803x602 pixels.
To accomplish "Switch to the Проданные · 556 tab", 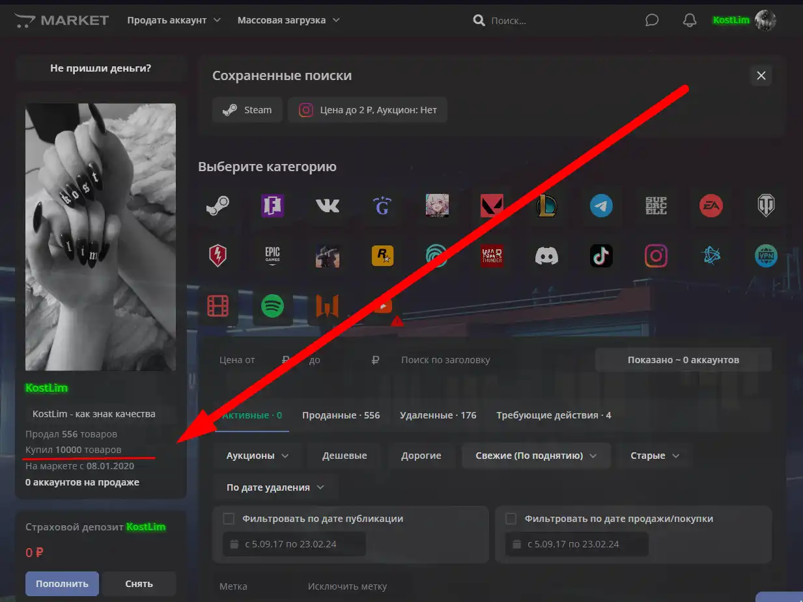I will 341,415.
